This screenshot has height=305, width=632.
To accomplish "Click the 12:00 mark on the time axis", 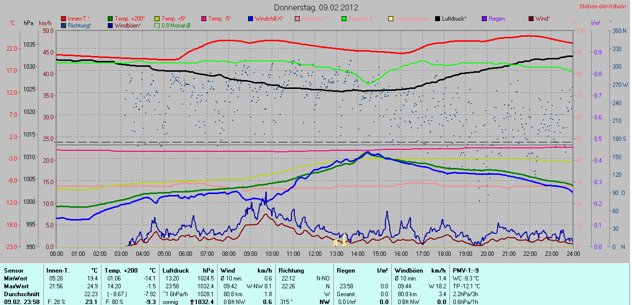I will [x=315, y=254].
